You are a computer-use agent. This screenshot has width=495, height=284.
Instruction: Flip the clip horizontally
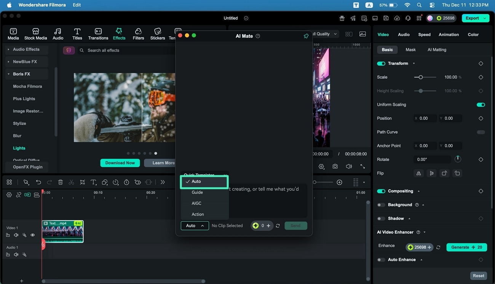418,173
